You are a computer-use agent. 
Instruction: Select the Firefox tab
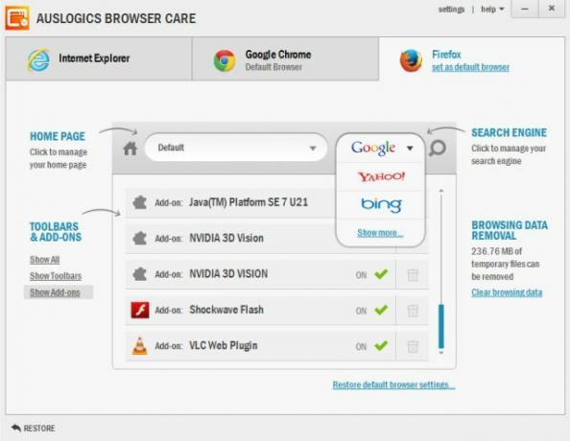click(x=472, y=58)
